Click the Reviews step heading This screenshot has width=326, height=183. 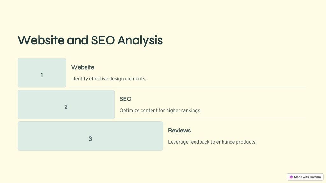click(x=180, y=131)
